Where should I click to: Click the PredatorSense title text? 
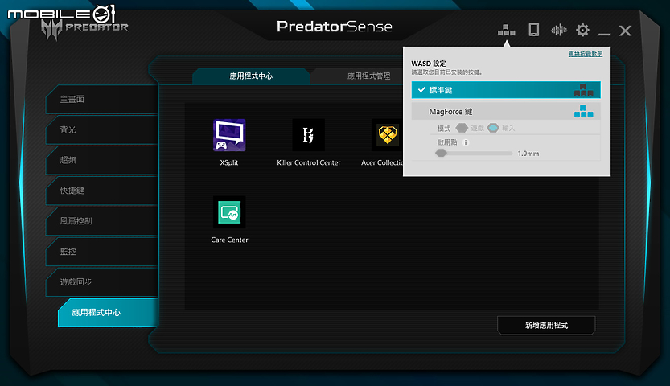pyautogui.click(x=334, y=27)
